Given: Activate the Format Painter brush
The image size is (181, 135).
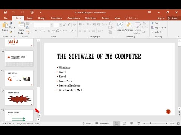Looking at the screenshot, I should click(x=11, y=32).
